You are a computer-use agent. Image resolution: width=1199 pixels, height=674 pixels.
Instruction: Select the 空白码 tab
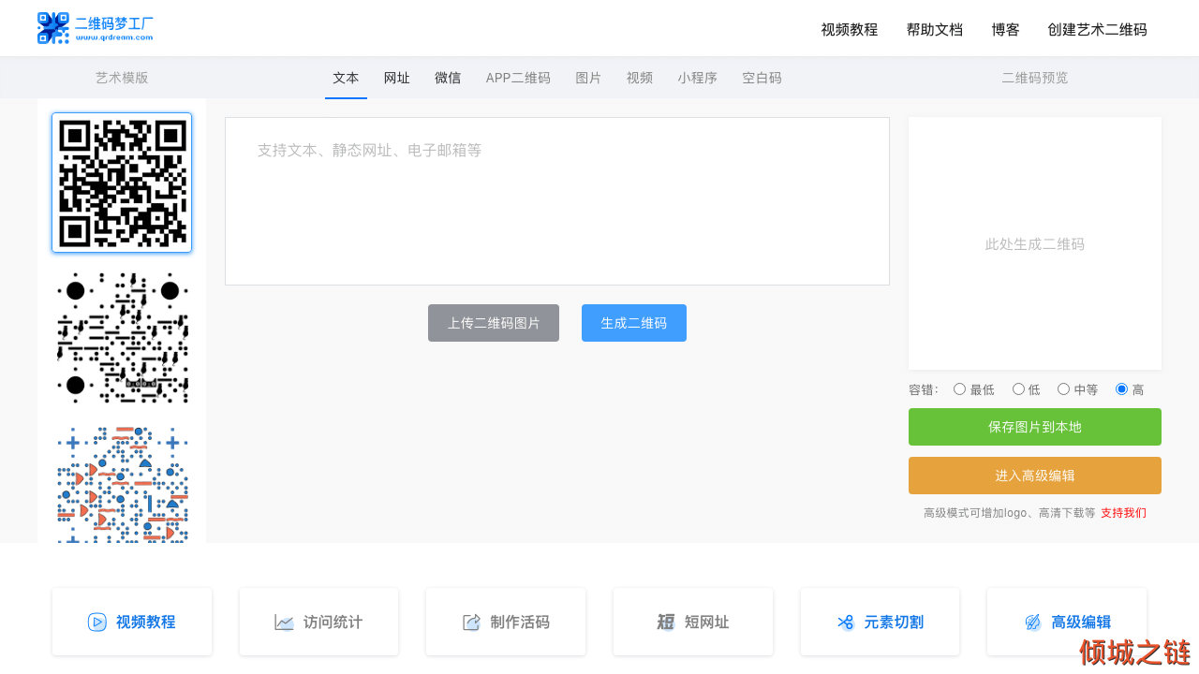click(x=762, y=78)
